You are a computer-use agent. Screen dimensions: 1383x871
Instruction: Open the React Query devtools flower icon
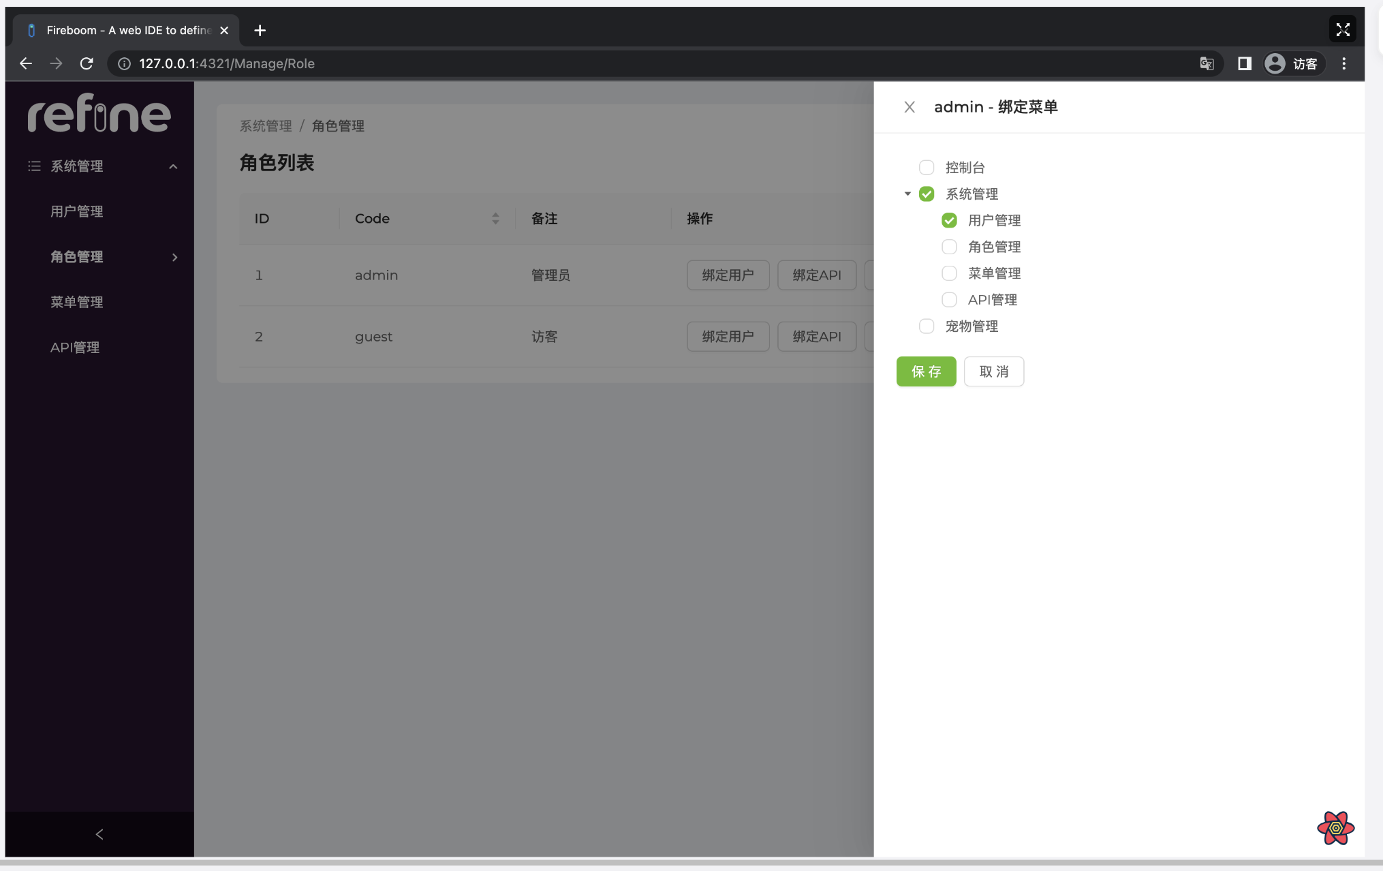tap(1335, 827)
